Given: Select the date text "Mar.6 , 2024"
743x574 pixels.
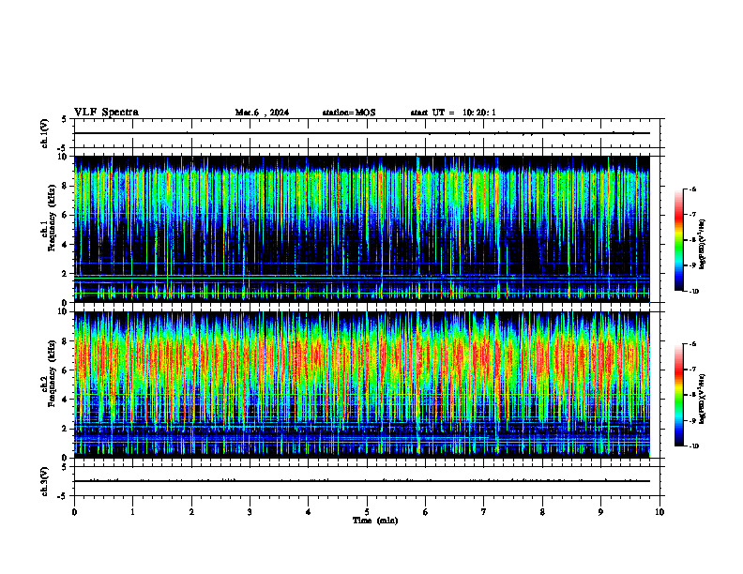Looking at the screenshot, I should tap(262, 113).
